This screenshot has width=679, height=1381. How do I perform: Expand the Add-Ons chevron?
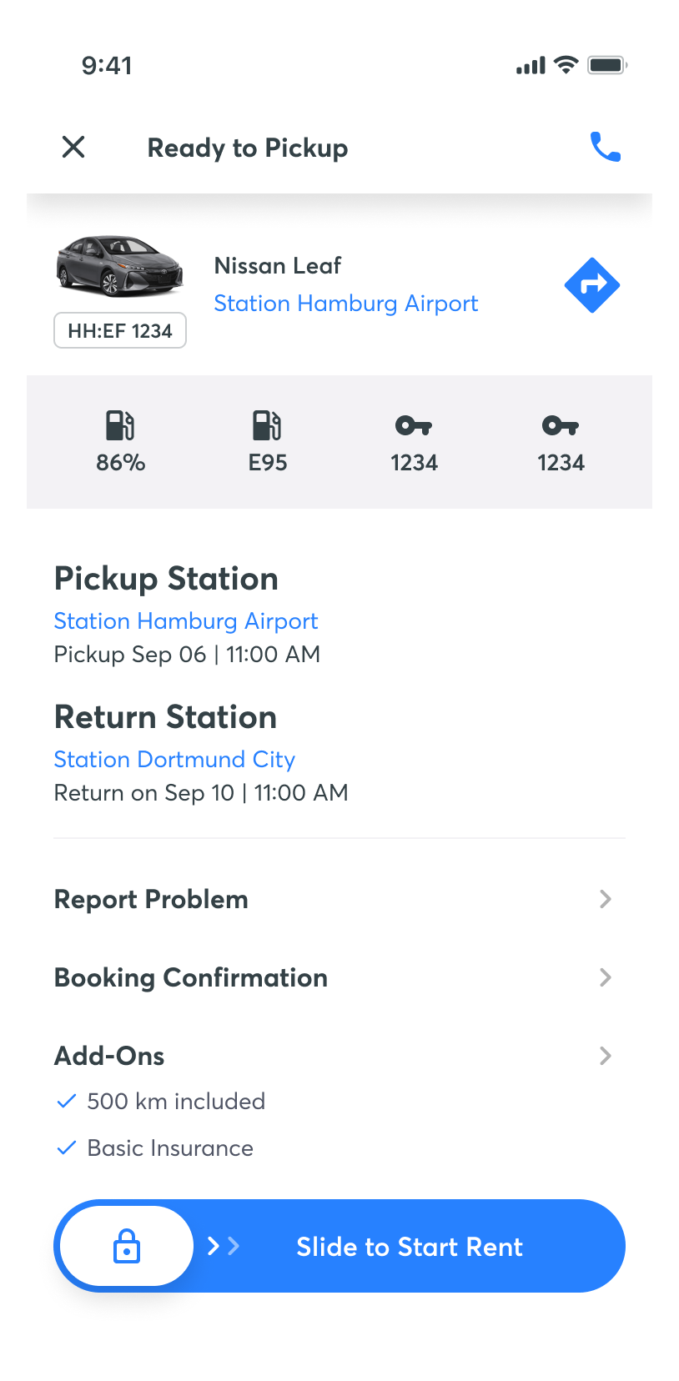606,1056
